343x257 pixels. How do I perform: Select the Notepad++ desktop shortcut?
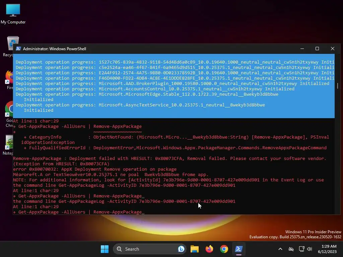8,145
